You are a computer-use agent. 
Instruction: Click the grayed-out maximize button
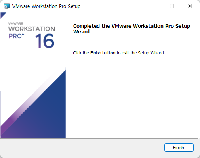tap(172, 6)
